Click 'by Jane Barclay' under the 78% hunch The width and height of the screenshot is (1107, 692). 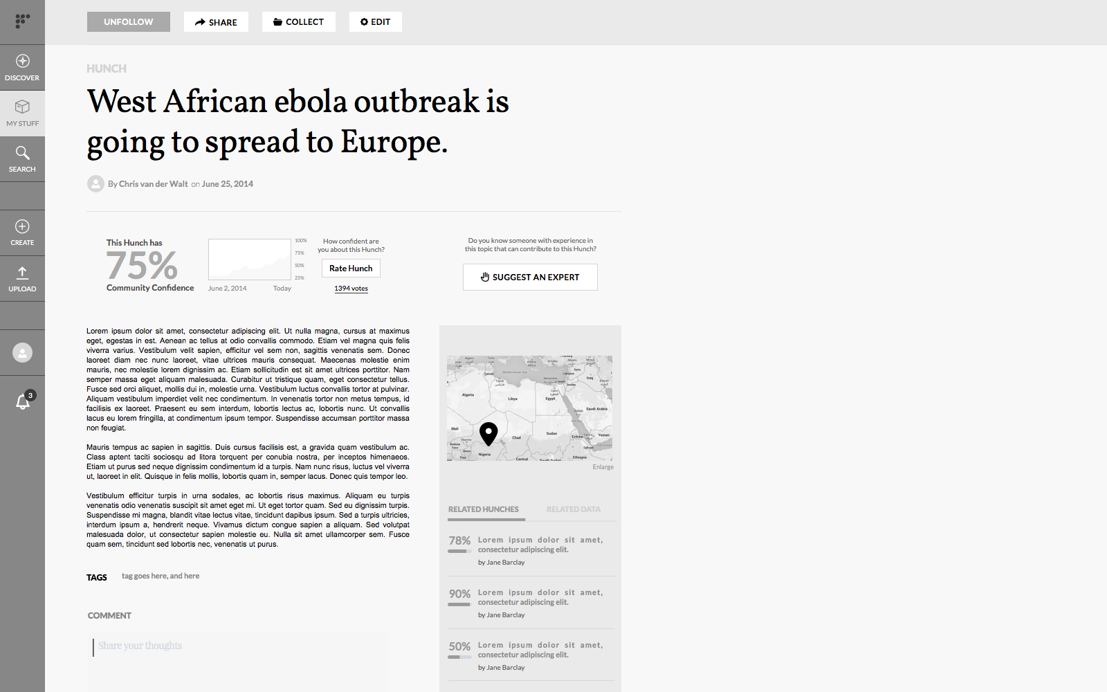pos(501,563)
